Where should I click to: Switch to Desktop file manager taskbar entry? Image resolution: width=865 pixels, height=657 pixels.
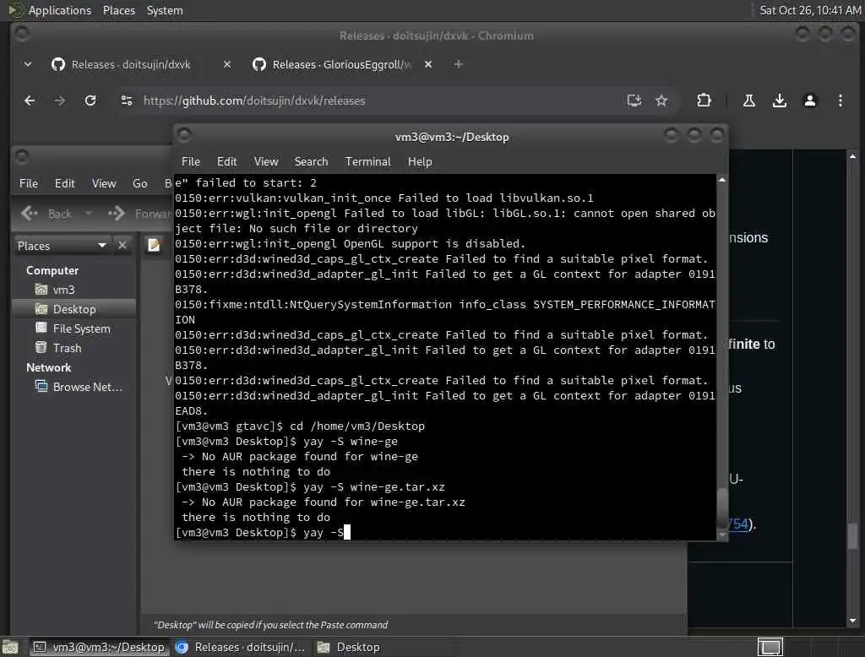(349, 647)
